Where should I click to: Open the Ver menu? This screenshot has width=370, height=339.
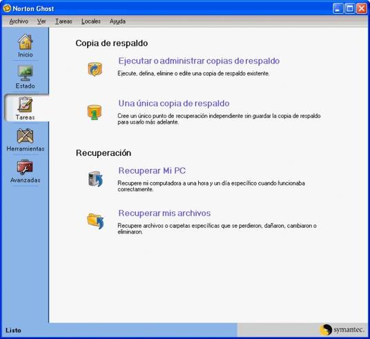[x=41, y=21]
